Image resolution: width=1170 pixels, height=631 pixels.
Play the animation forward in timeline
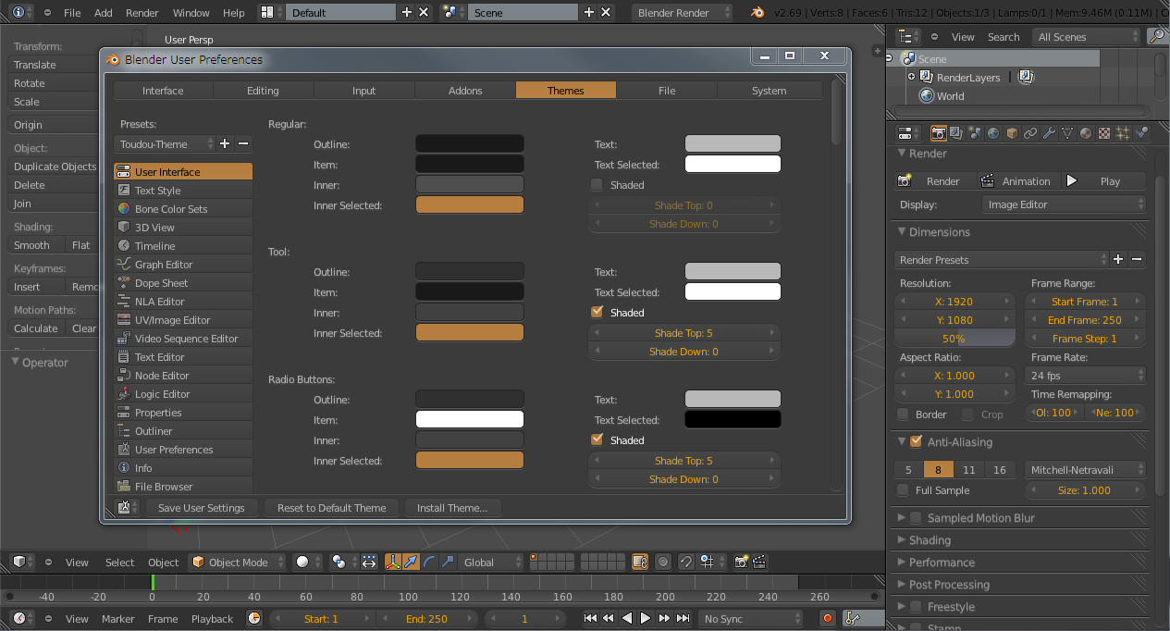tap(646, 618)
